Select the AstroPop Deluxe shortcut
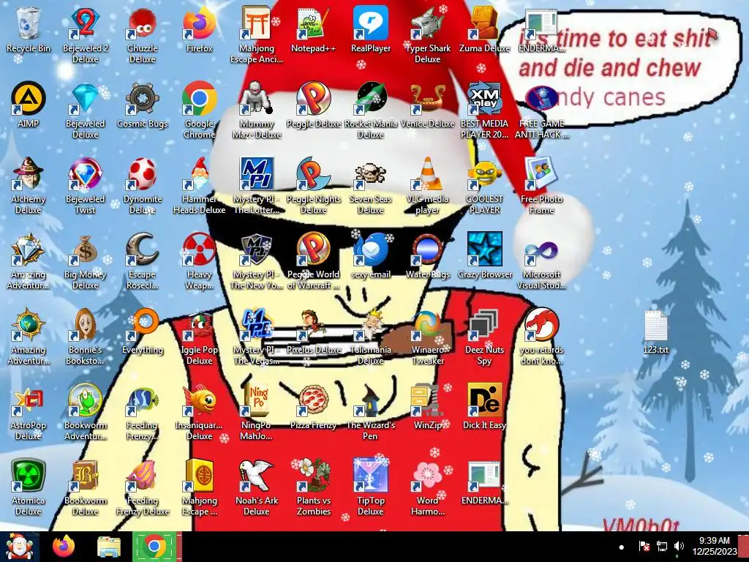Viewport: 749px width, 562px height. coord(29,411)
